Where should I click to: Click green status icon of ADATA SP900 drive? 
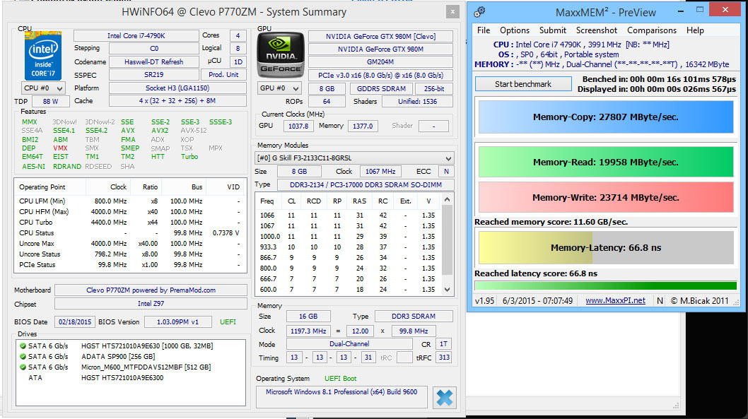click(x=23, y=357)
